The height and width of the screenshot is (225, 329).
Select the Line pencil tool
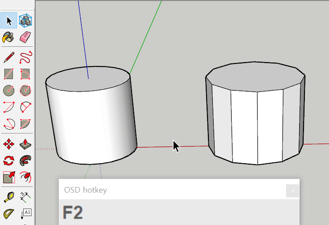coord(9,57)
